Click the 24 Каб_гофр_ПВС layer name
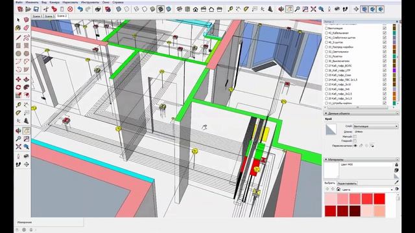 click(x=343, y=80)
